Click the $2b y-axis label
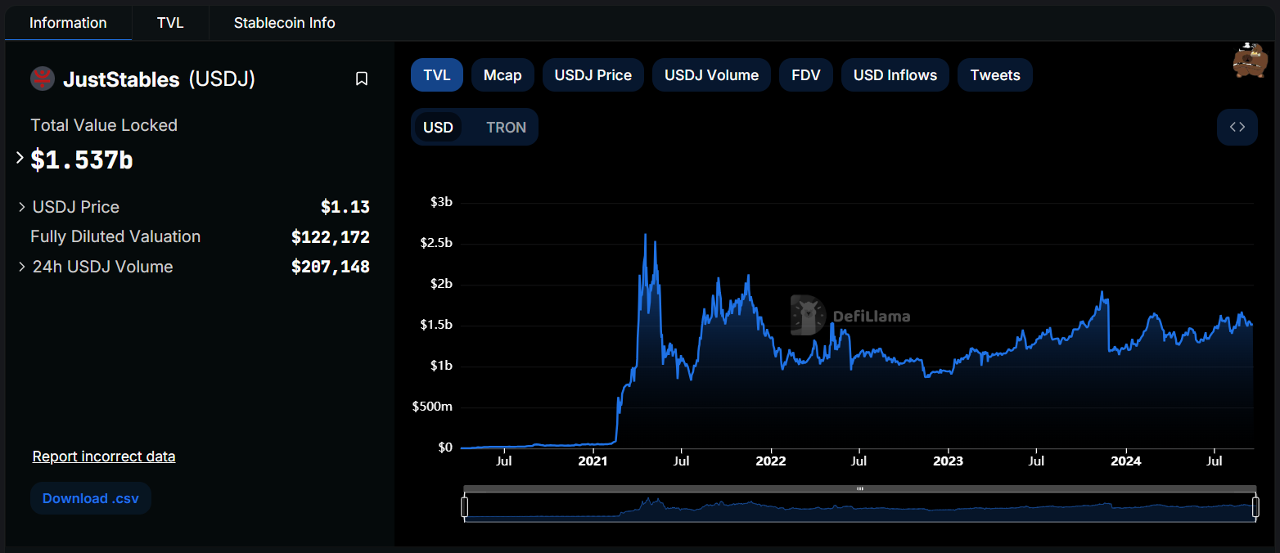The width and height of the screenshot is (1280, 553). pyautogui.click(x=441, y=284)
